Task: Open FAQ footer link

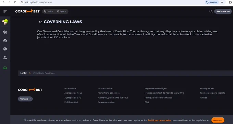Action: [147, 102]
